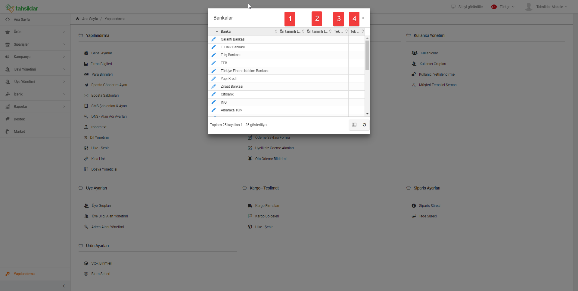Screen dimensions: 578x291
Task: Open Üye Bilgi Alan Yönetimi
Action: point(110,216)
